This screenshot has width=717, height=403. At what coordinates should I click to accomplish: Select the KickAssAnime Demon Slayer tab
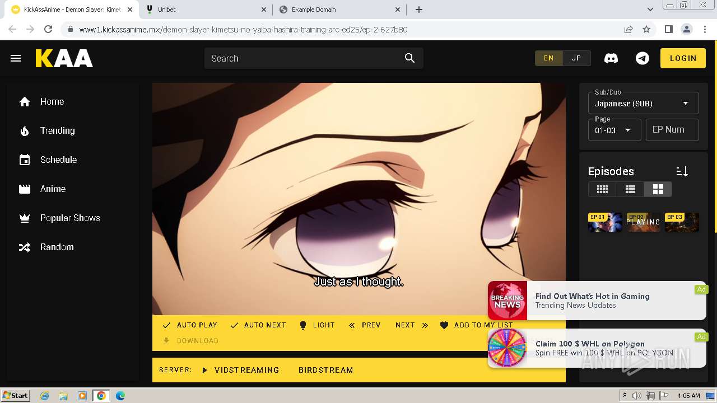point(72,10)
